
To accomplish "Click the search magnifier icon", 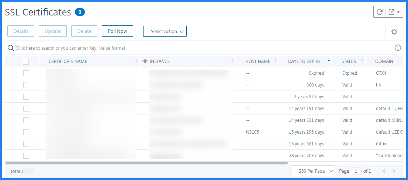I will click(11, 48).
